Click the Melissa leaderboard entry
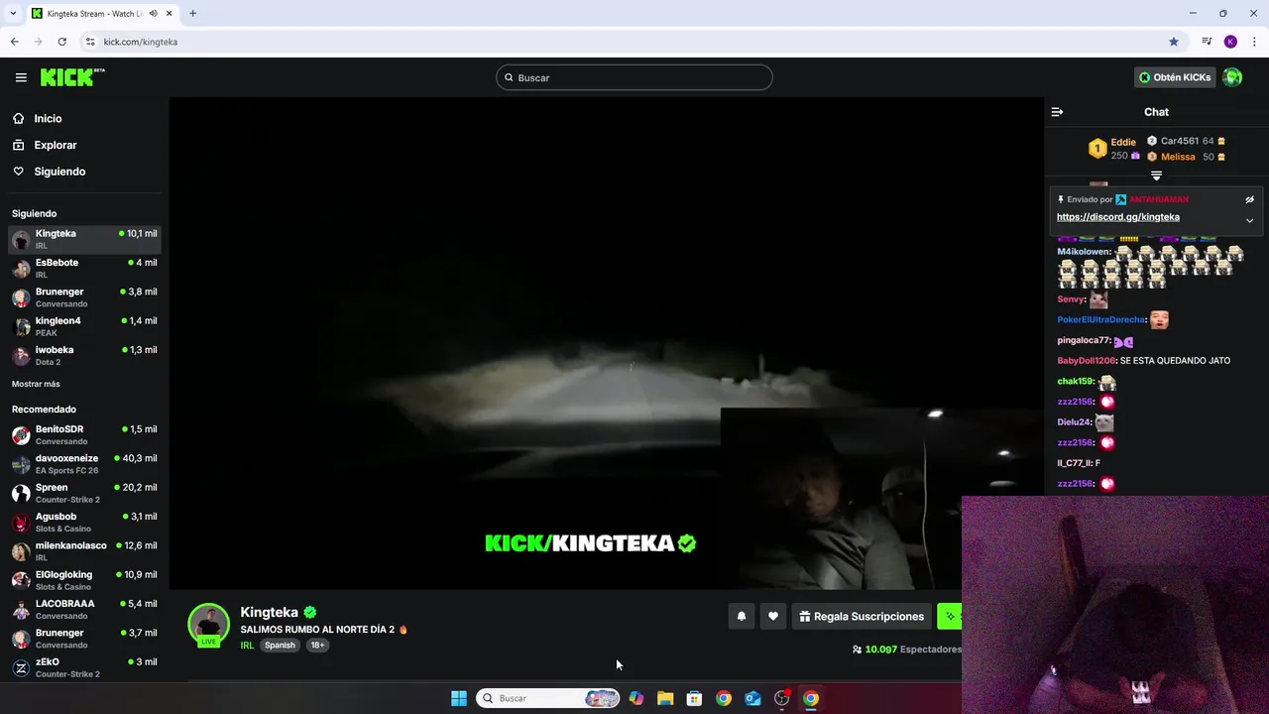This screenshot has height=714, width=1269. (1187, 157)
